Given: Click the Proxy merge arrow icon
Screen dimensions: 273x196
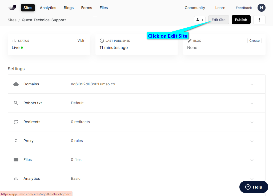Looking at the screenshot, I should click(16, 141).
